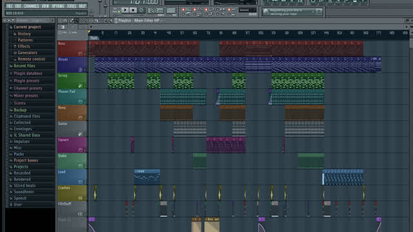
Task: Click the playlist horizontal scrollbar
Action: tap(249, 27)
